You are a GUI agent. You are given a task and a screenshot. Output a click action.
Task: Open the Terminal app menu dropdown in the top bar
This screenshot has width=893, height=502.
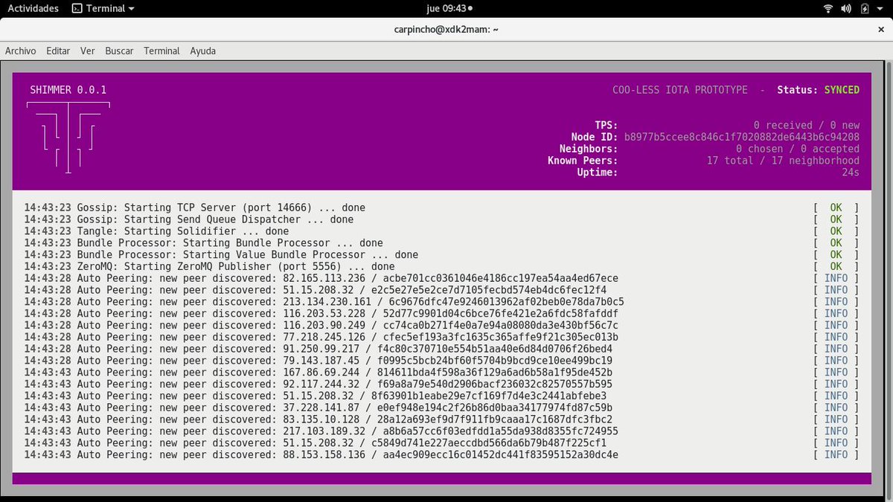(103, 8)
